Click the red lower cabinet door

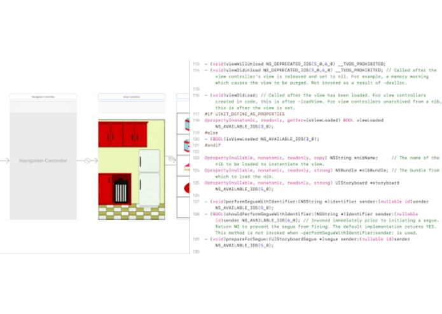(105, 188)
